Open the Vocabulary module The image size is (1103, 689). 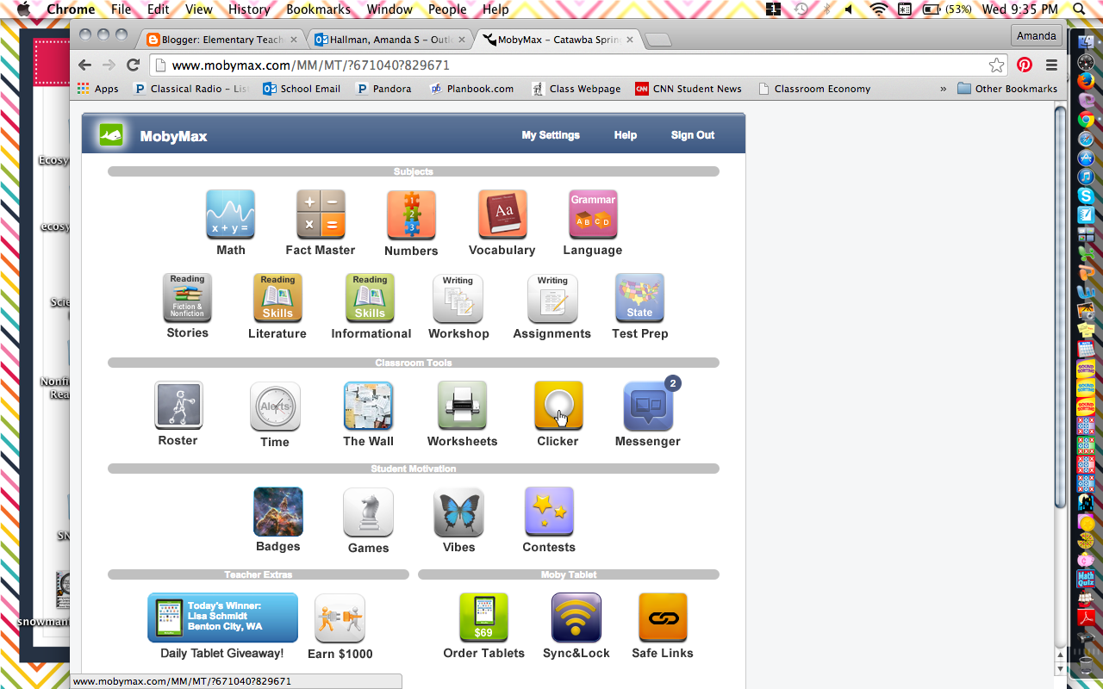(x=502, y=214)
